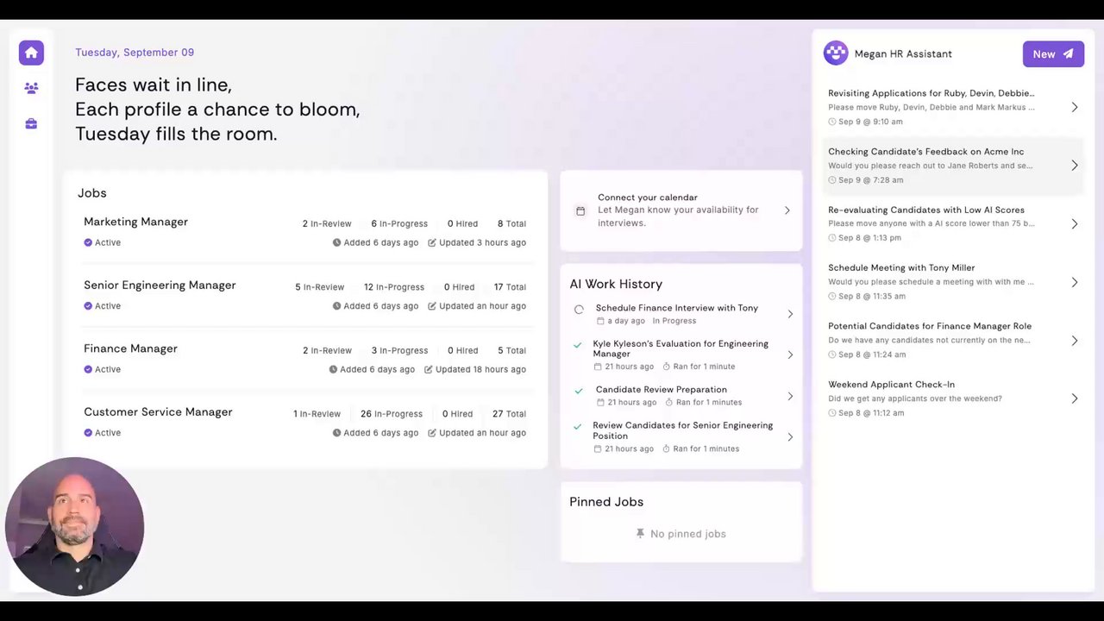1104x621 pixels.
Task: Open Potential Candidates for Finance Manager chevron
Action: [x=1075, y=340]
